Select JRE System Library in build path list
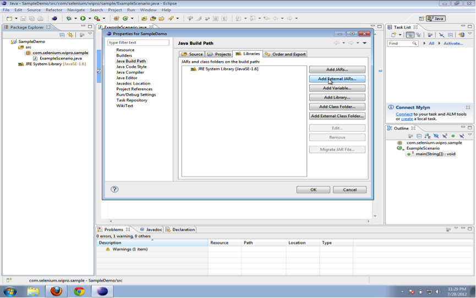The image size is (476, 298). click(225, 69)
